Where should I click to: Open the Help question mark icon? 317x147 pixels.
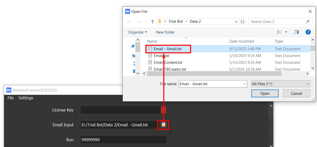[x=308, y=32]
